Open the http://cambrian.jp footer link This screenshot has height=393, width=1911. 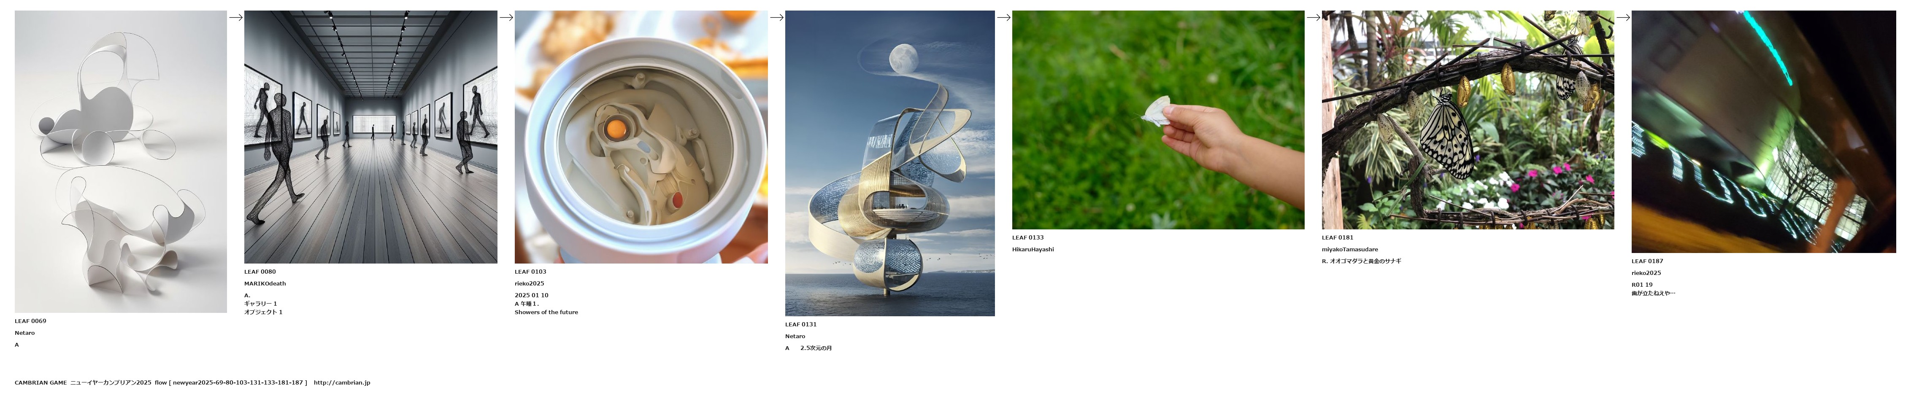tap(342, 382)
